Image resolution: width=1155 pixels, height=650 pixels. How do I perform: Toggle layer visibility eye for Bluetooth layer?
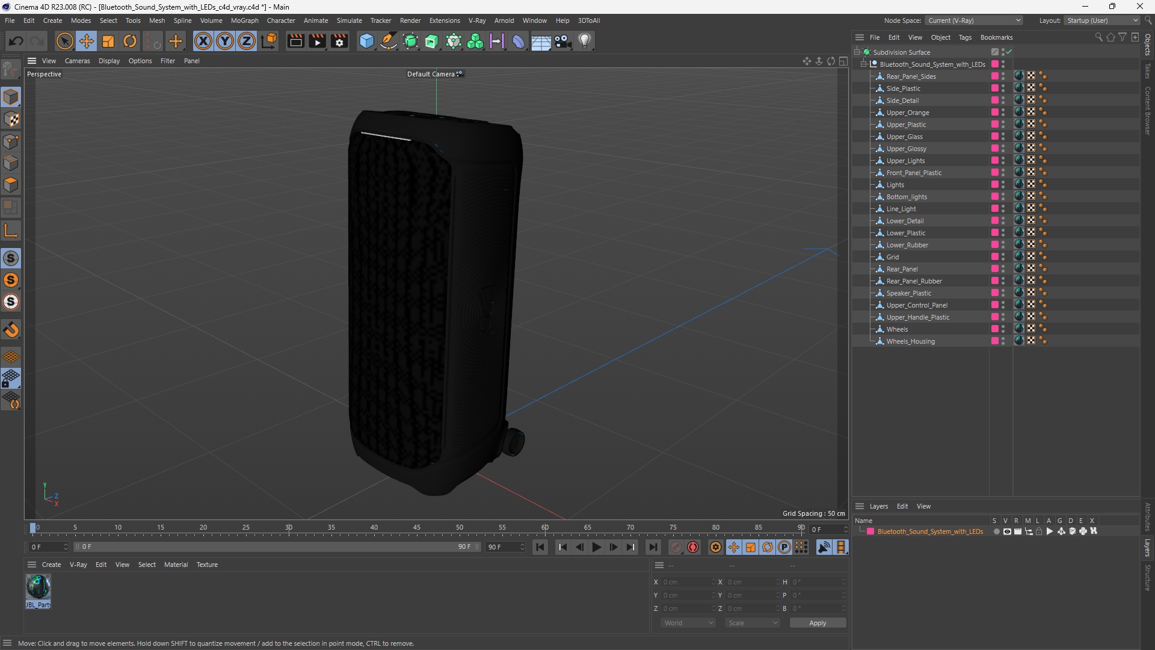pyautogui.click(x=1007, y=531)
